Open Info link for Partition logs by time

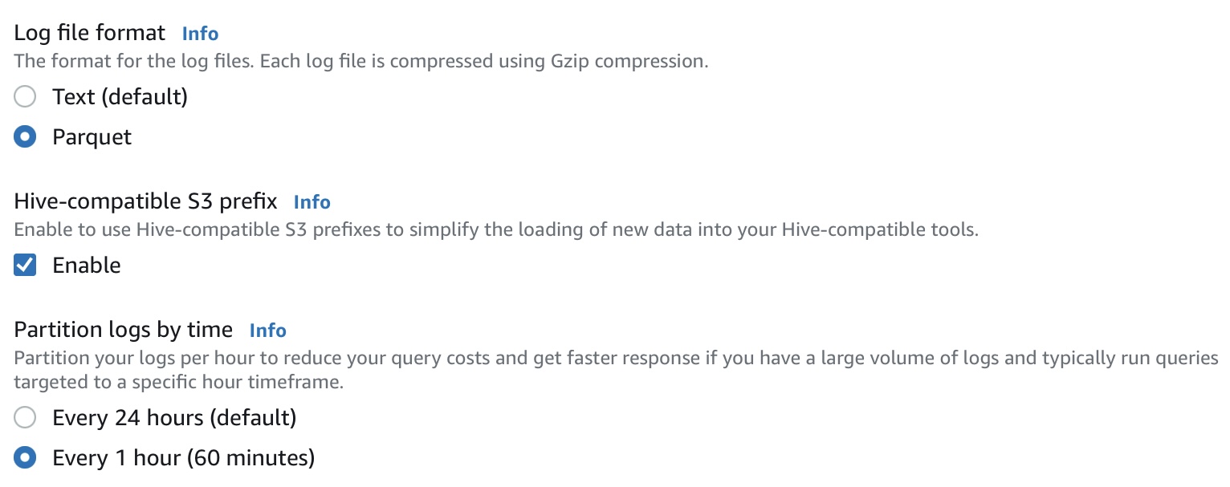pyautogui.click(x=267, y=331)
